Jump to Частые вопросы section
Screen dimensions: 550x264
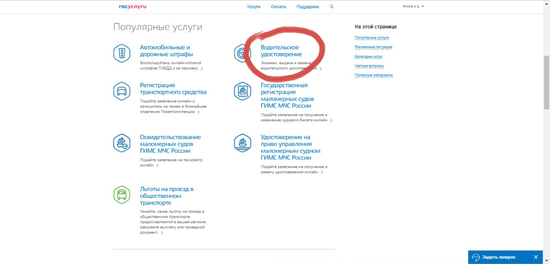(x=369, y=66)
